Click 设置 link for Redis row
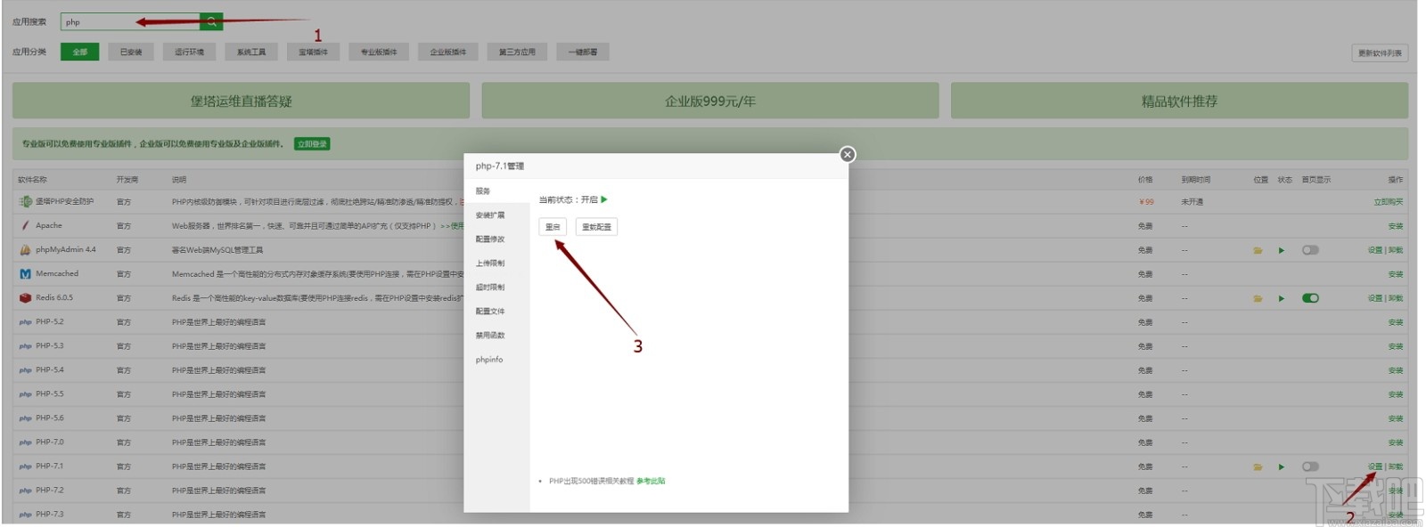This screenshot has height=527, width=1426. (1375, 298)
